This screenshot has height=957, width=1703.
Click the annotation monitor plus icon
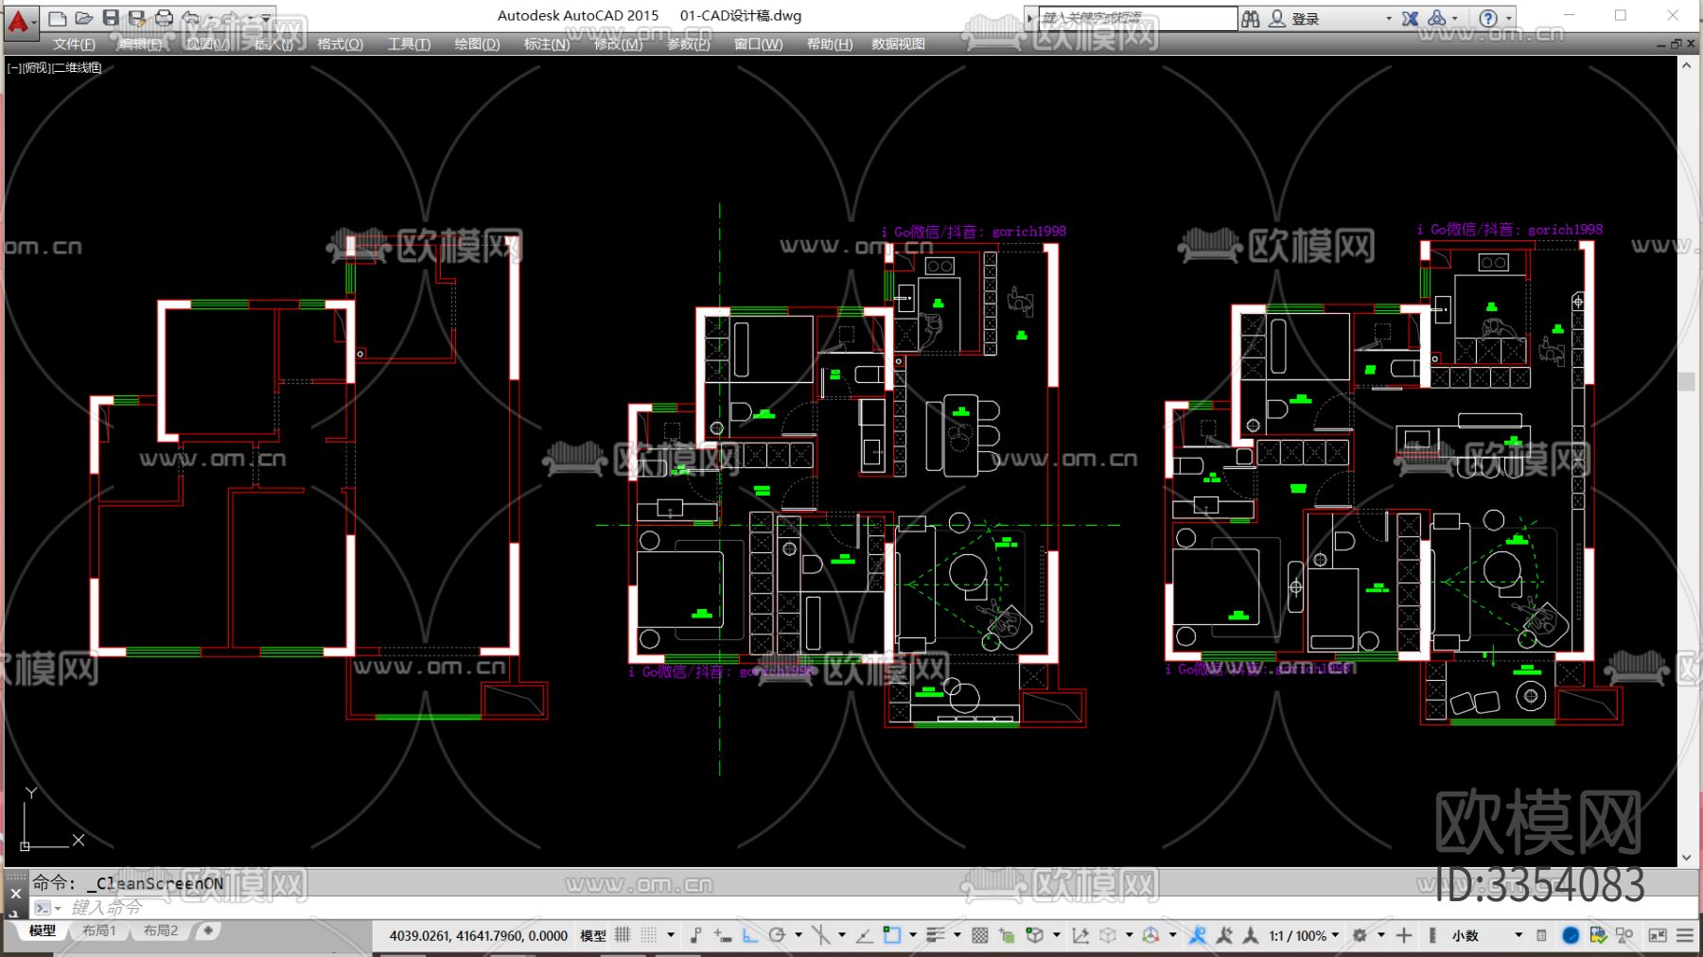[1404, 935]
